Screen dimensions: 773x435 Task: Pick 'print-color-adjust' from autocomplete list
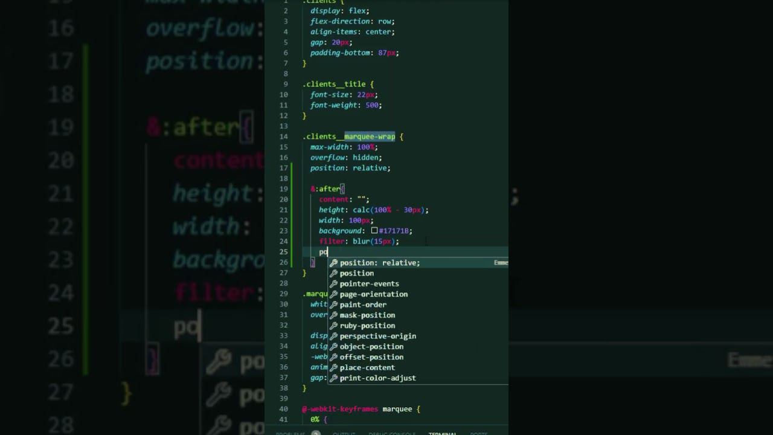(x=378, y=378)
